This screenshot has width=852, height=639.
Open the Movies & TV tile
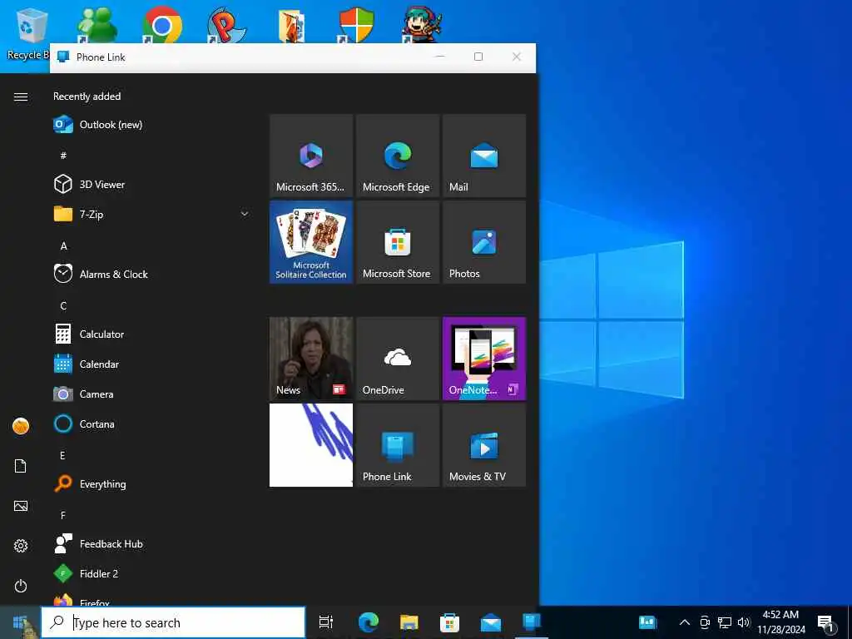[x=484, y=445]
